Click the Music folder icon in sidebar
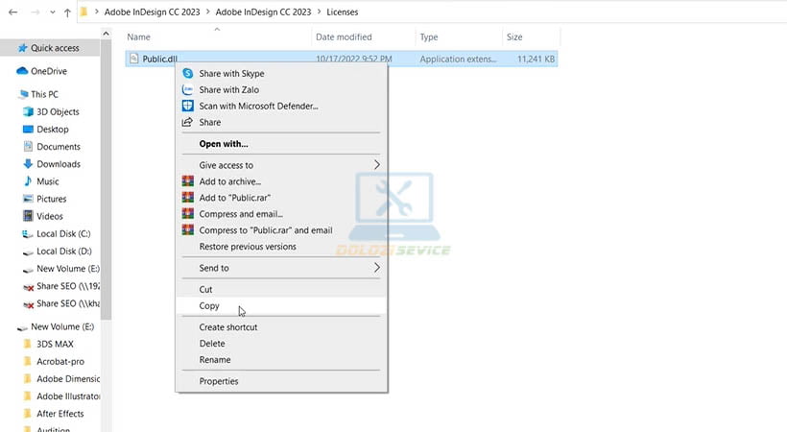 (x=28, y=181)
